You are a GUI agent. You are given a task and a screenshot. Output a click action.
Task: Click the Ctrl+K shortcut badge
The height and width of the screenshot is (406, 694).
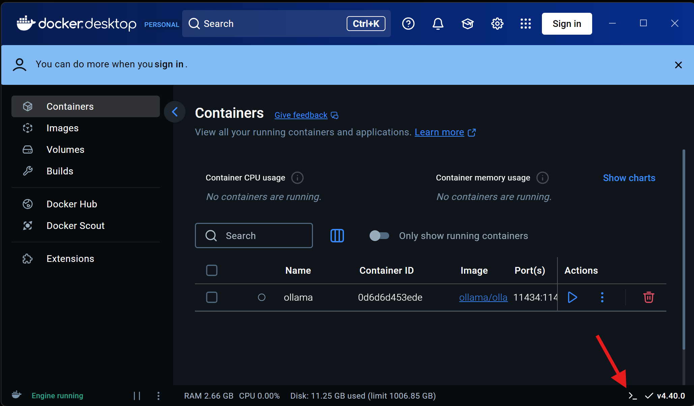pos(366,24)
